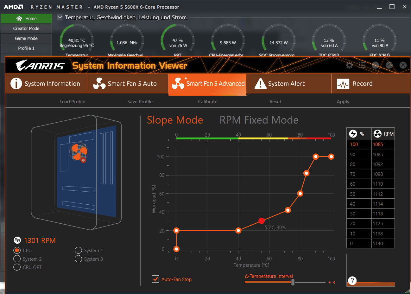This screenshot has height=294, width=411.
Task: Click the Apply button
Action: point(343,102)
